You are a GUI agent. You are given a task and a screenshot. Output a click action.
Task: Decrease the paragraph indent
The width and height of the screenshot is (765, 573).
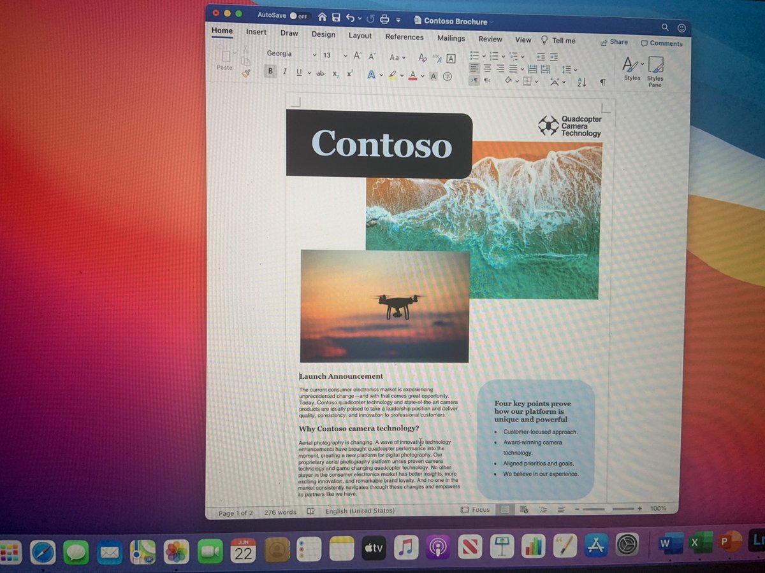[x=541, y=57]
